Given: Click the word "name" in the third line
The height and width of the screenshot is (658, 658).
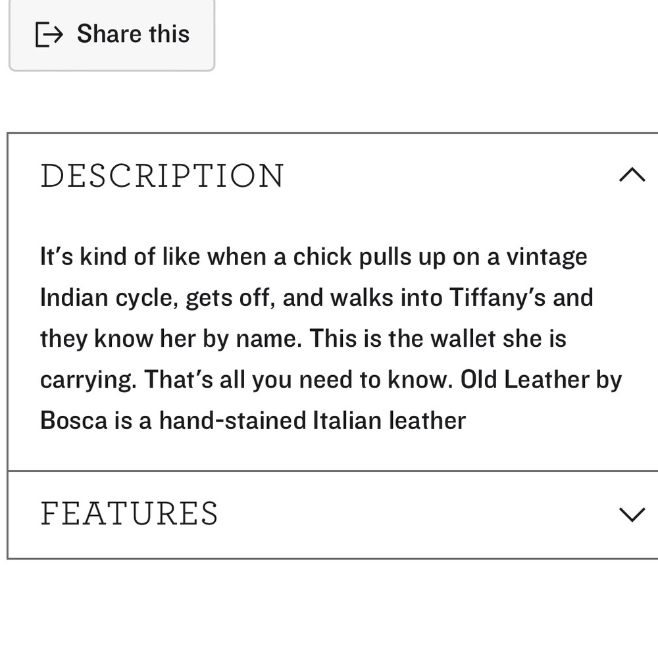Looking at the screenshot, I should [267, 339].
